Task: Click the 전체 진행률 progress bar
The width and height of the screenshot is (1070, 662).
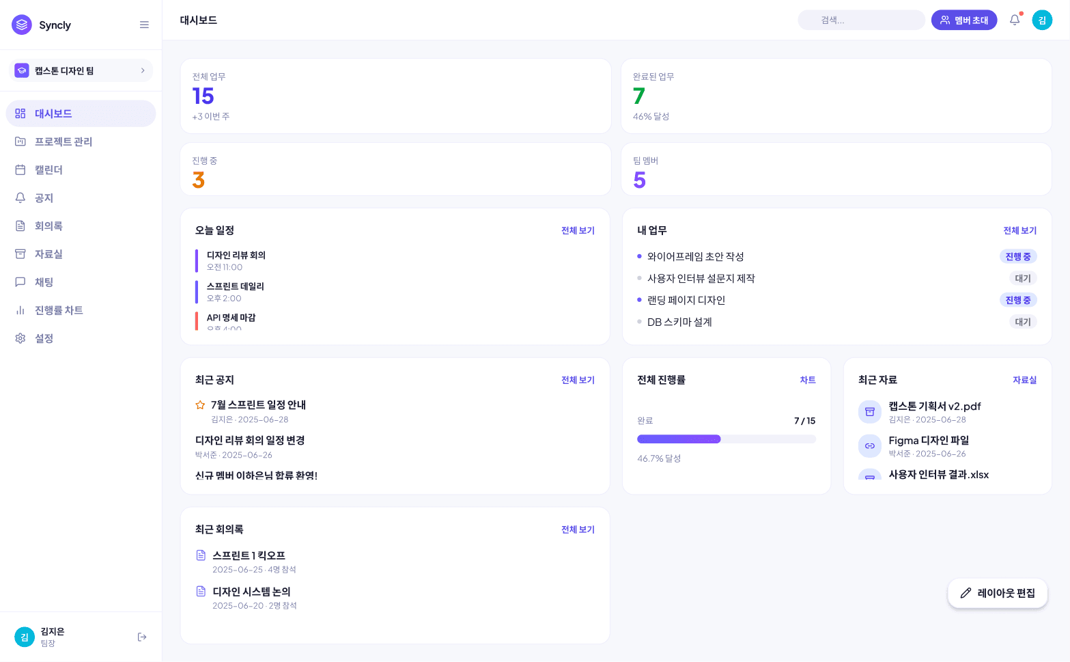Action: coord(727,439)
